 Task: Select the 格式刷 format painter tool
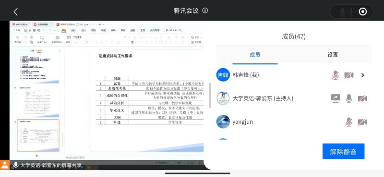click(17, 39)
